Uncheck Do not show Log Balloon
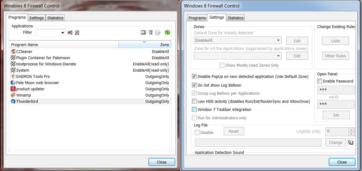 coord(194,85)
